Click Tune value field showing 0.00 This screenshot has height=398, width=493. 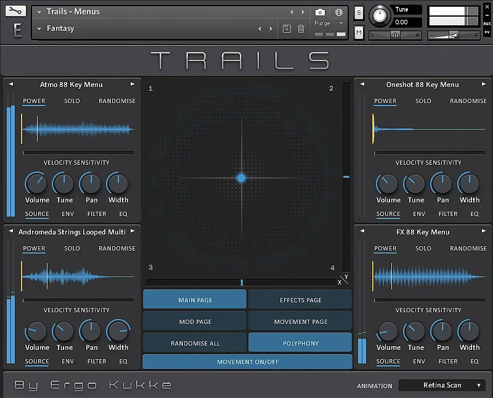click(407, 22)
